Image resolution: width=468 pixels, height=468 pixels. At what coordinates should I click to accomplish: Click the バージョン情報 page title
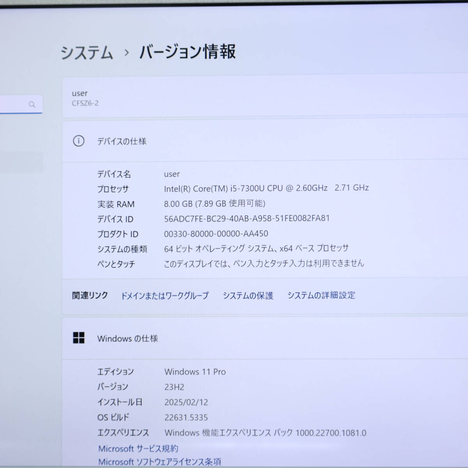188,52
